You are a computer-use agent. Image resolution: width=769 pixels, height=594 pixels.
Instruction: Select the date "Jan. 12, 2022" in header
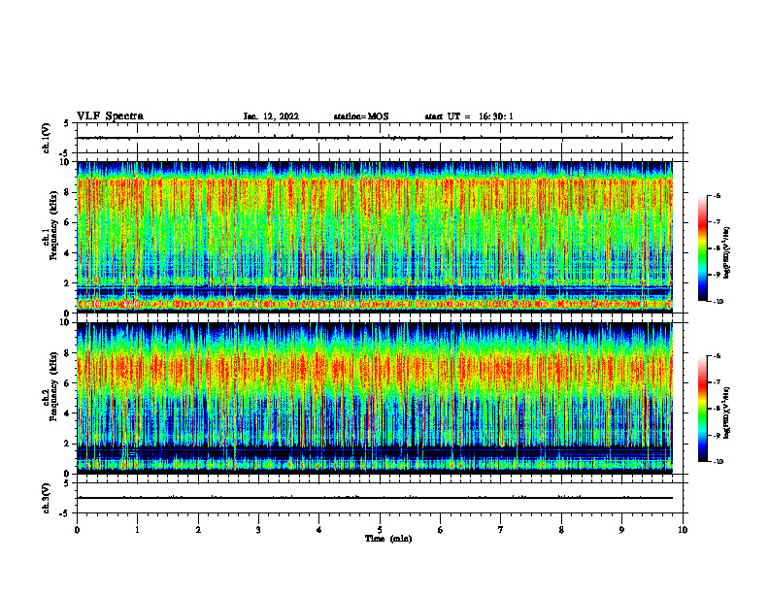point(271,116)
